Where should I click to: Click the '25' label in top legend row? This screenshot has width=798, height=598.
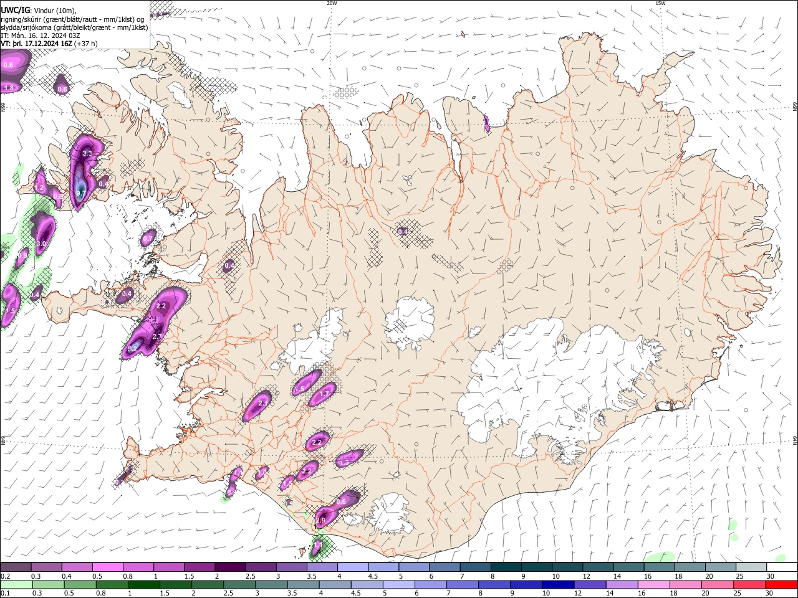pos(739,576)
